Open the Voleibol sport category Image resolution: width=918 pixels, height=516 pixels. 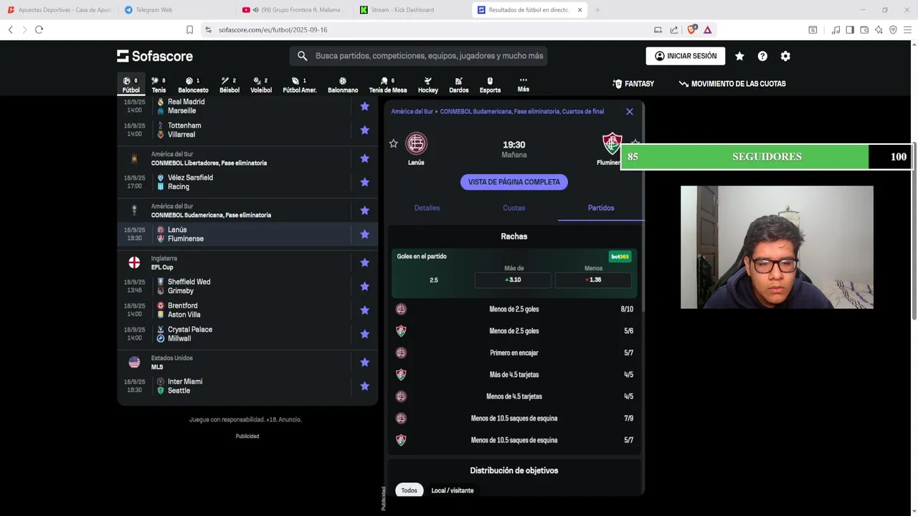261,85
